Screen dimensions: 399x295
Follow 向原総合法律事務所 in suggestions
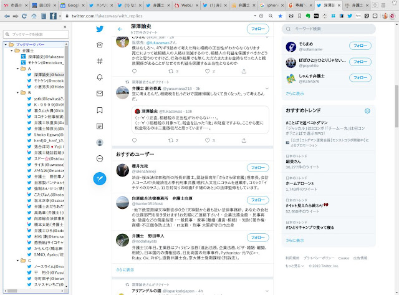point(257,200)
